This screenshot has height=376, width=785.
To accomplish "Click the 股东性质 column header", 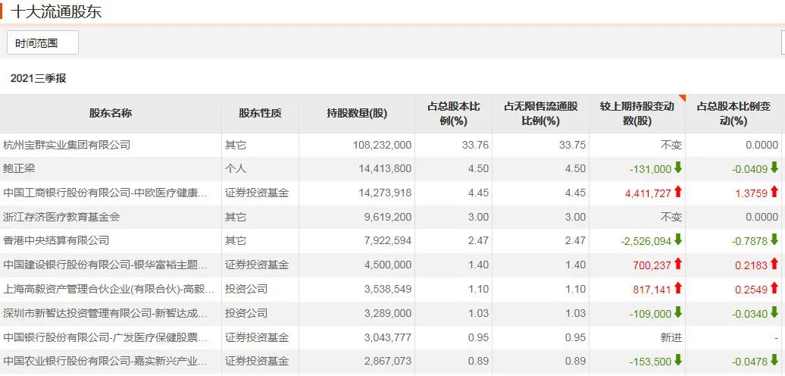I will (261, 113).
